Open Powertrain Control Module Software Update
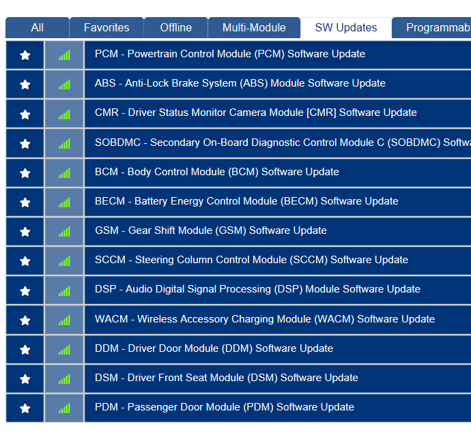 click(x=230, y=54)
